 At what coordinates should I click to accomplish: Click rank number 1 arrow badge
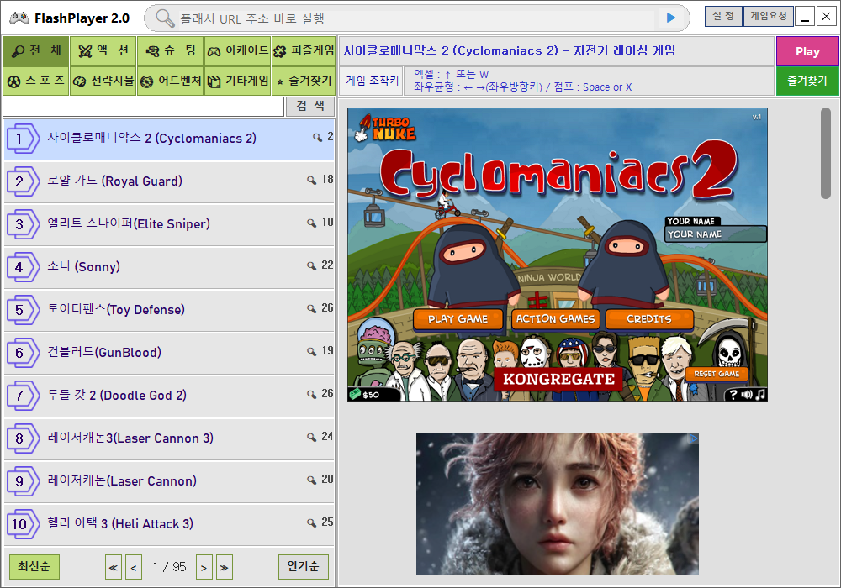[23, 139]
